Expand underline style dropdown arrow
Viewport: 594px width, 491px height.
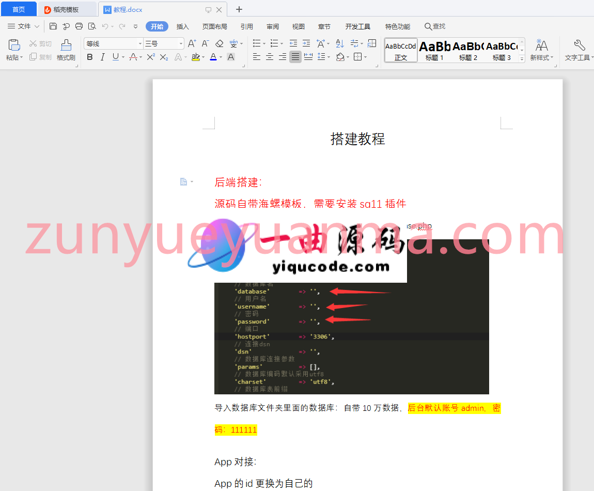click(x=123, y=57)
